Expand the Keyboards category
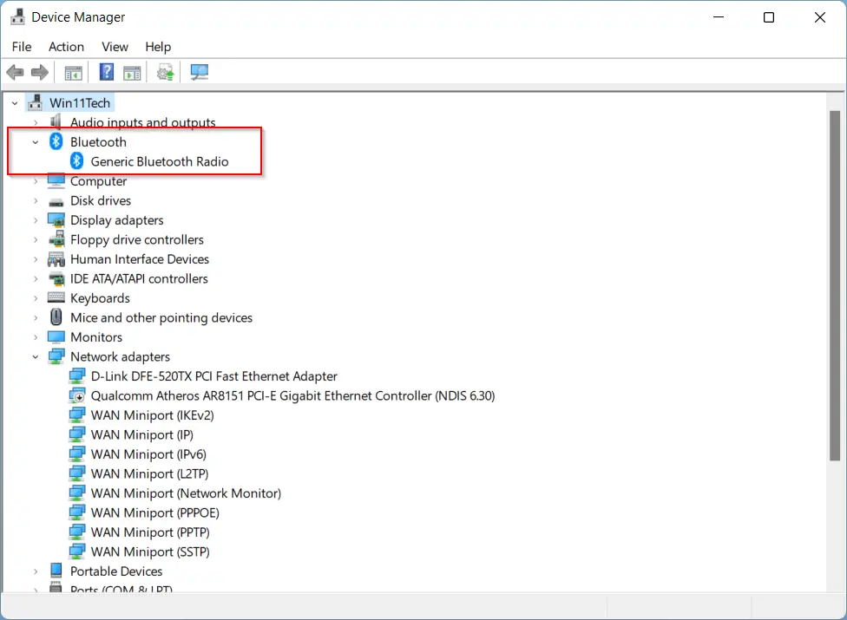Screen dimensions: 847x620 point(36,298)
